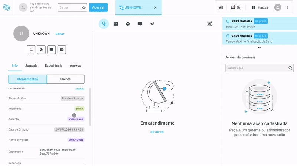This screenshot has height=166, width=297.
Task: Click the Acessar button
Action: click(98, 7)
